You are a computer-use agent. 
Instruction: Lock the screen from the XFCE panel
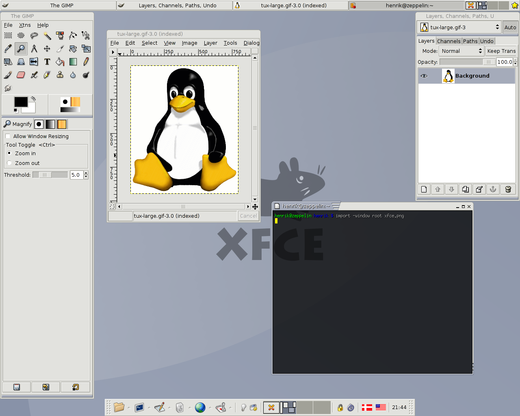(x=340, y=407)
